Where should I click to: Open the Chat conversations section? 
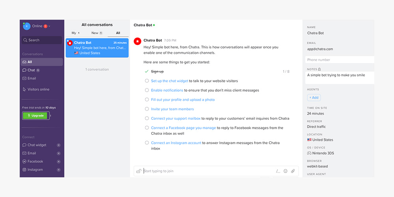[31, 70]
